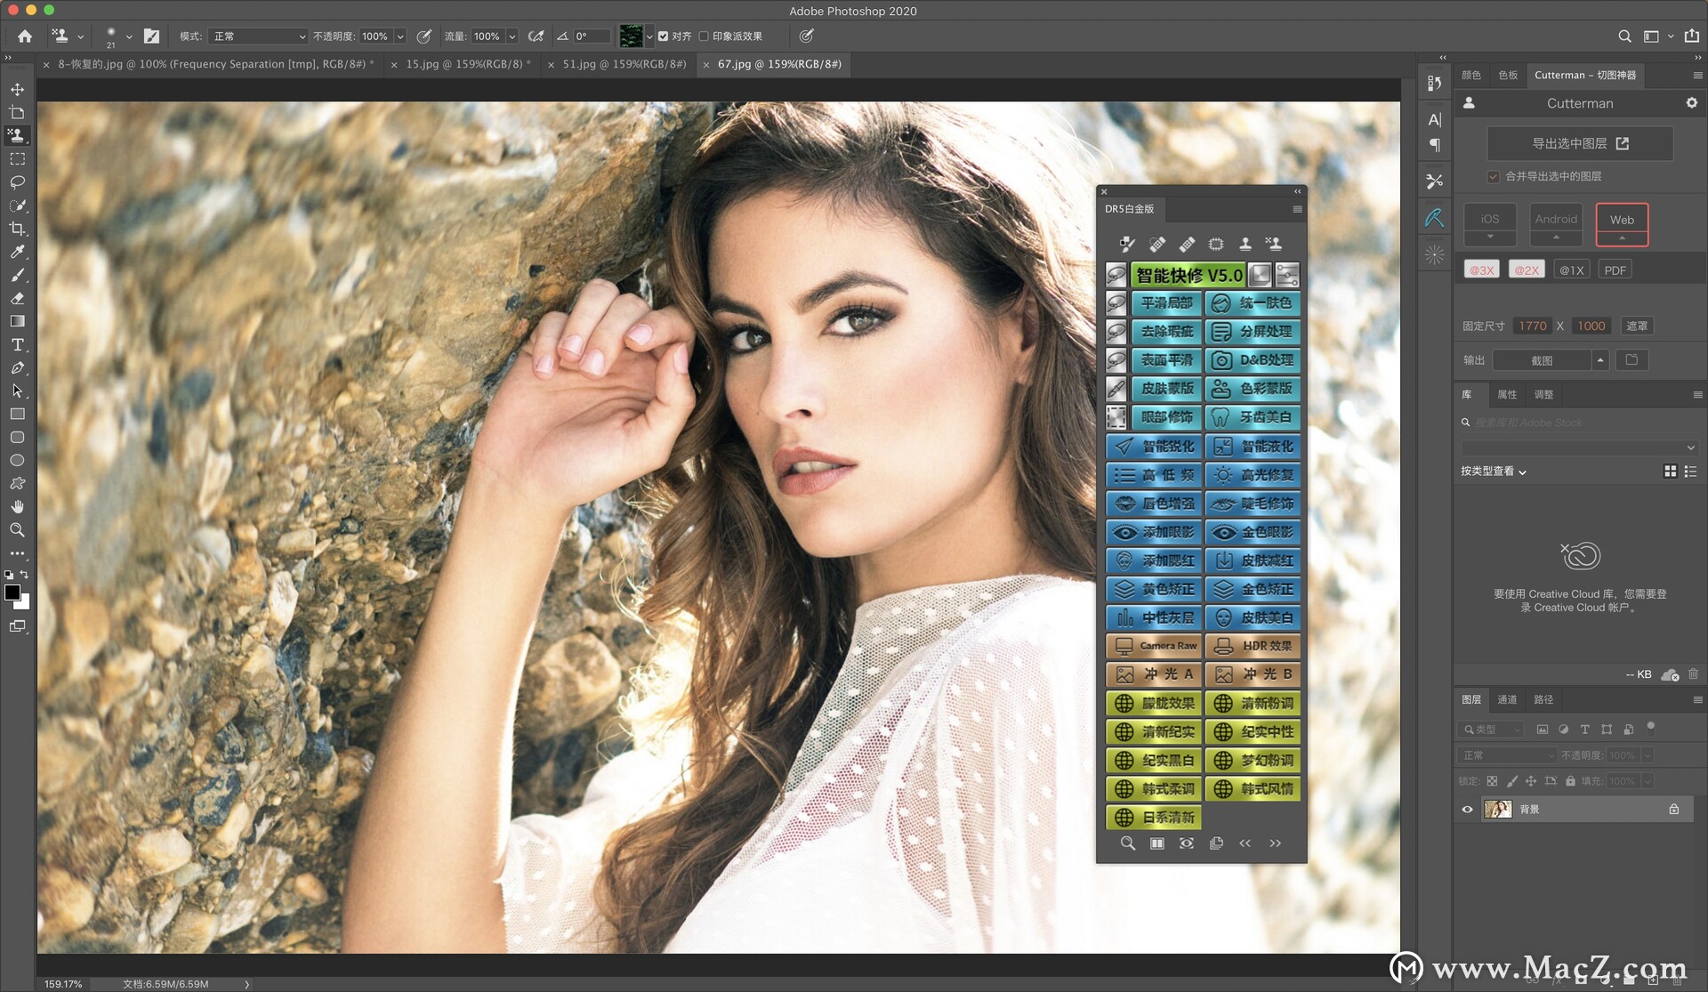
Task: Select the Zoom tool in toolbar
Action: pos(17,529)
